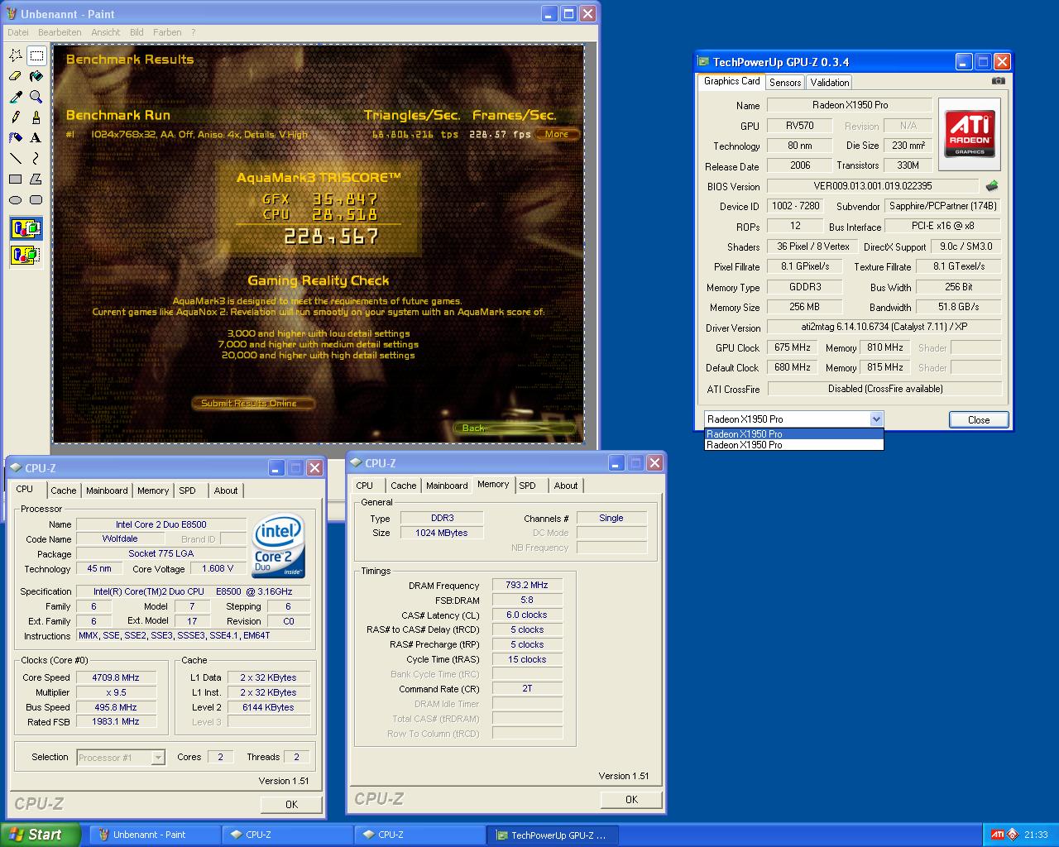Screen dimensions: 1059x847
Task: Select the Text tool in Paint
Action: pos(36,138)
